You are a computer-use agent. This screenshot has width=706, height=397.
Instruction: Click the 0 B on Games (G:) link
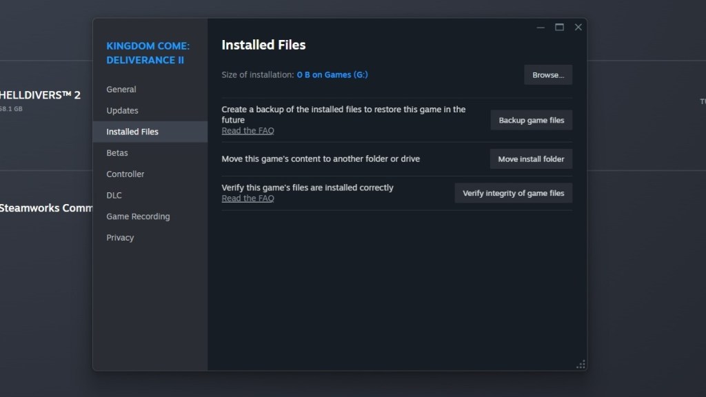tap(332, 75)
